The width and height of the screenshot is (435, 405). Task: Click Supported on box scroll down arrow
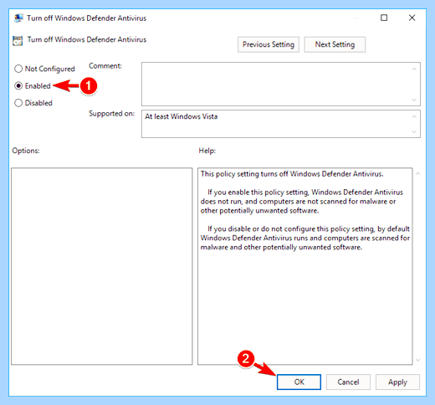pos(414,131)
